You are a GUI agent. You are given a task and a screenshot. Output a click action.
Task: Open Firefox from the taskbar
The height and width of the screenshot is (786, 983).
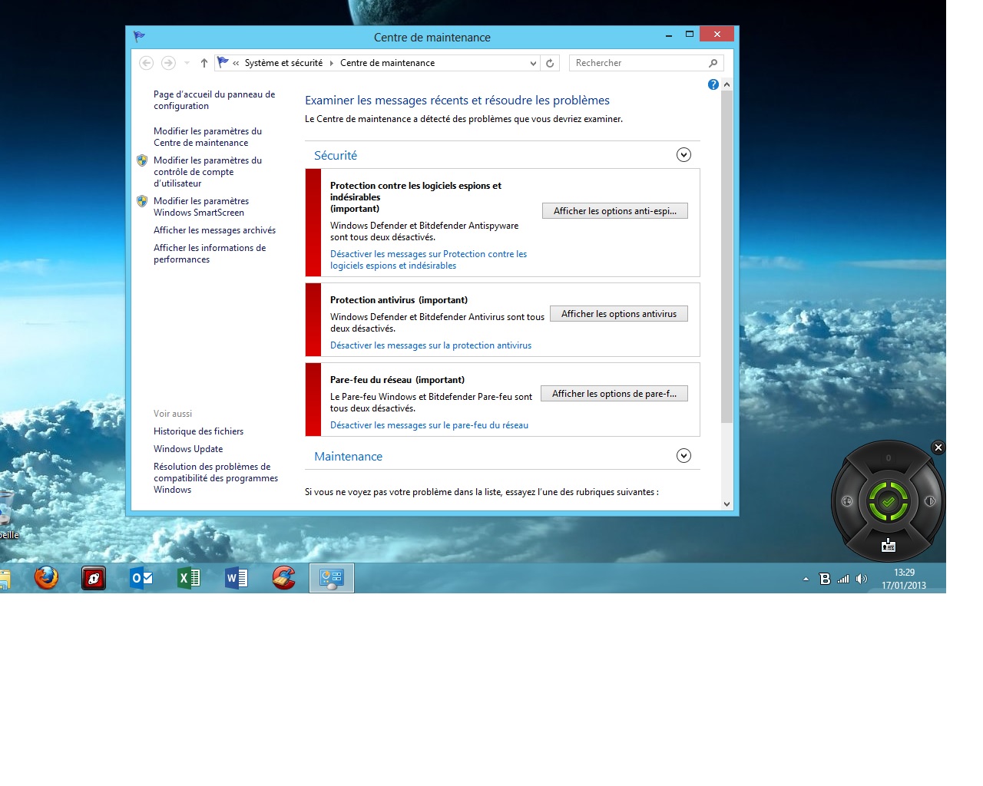click(46, 577)
